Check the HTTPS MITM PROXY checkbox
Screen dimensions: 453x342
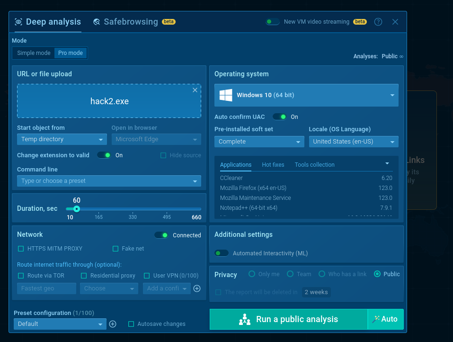21,249
